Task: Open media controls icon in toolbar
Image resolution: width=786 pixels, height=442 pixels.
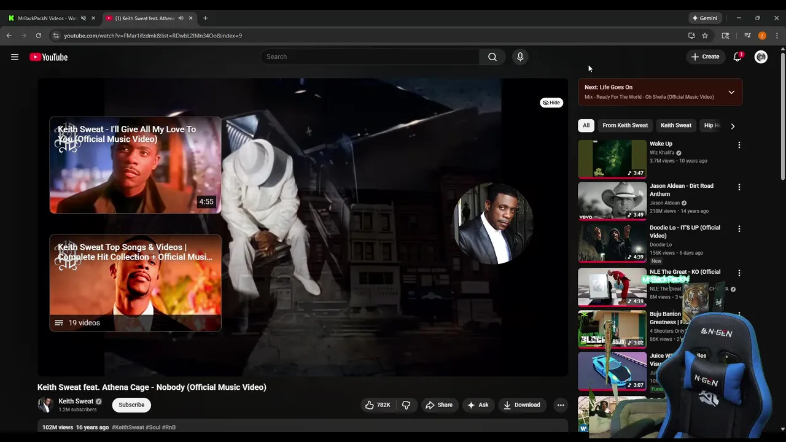Action: [747, 36]
